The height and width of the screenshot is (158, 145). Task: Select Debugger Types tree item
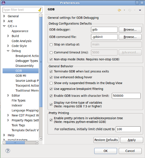tap(27, 61)
